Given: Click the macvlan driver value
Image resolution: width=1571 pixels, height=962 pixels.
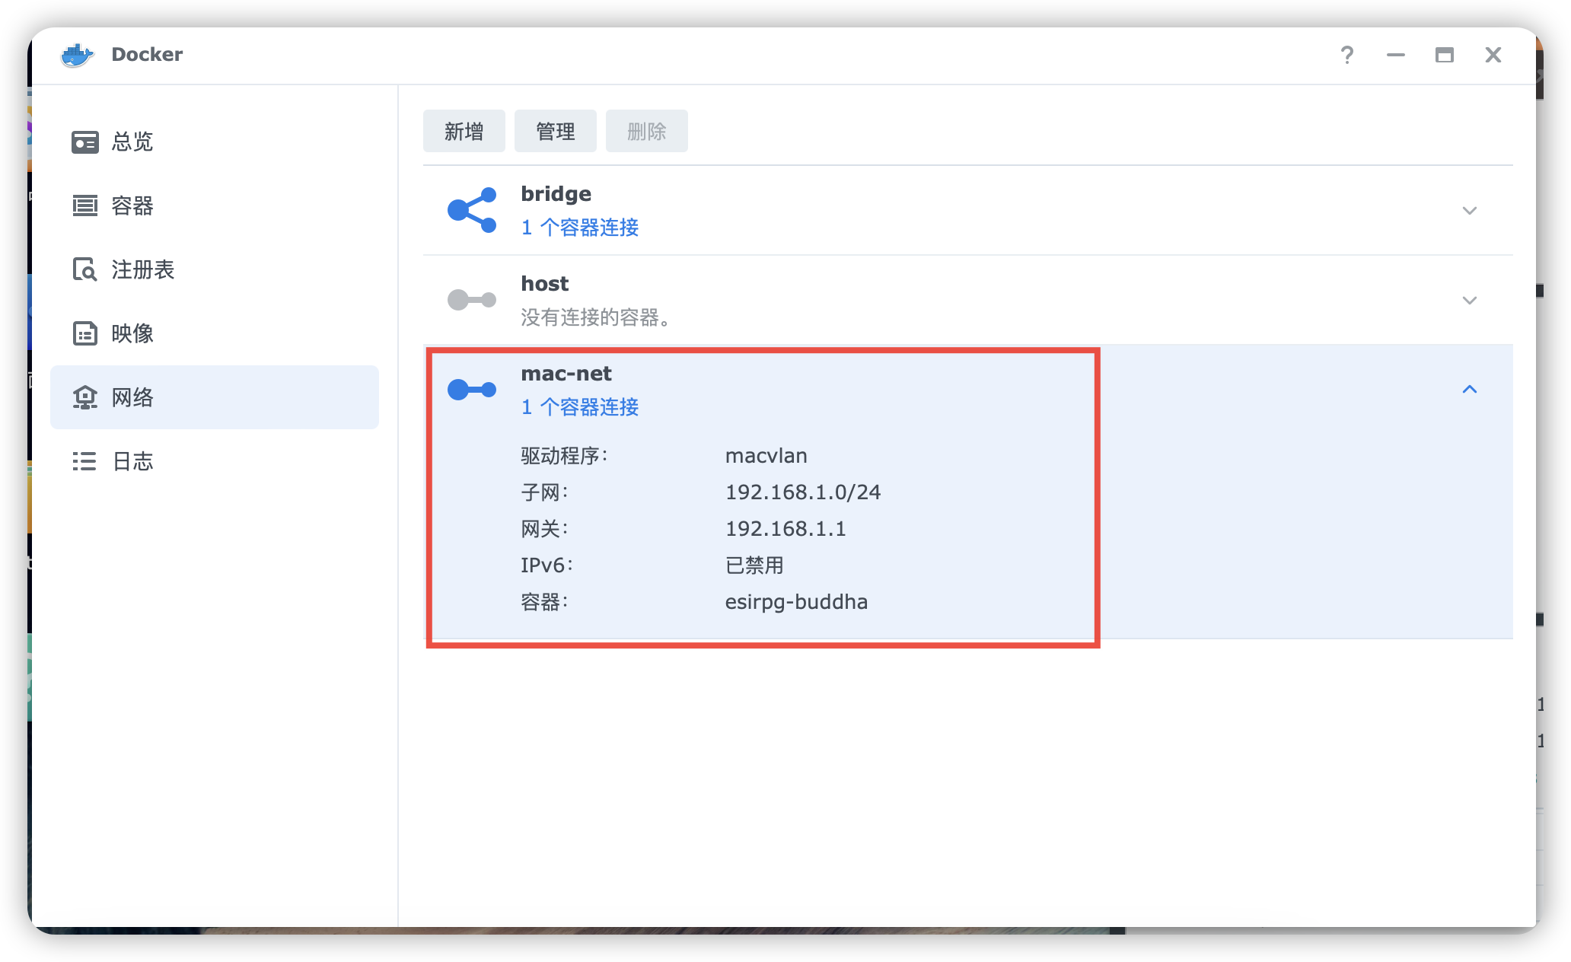Looking at the screenshot, I should [766, 456].
